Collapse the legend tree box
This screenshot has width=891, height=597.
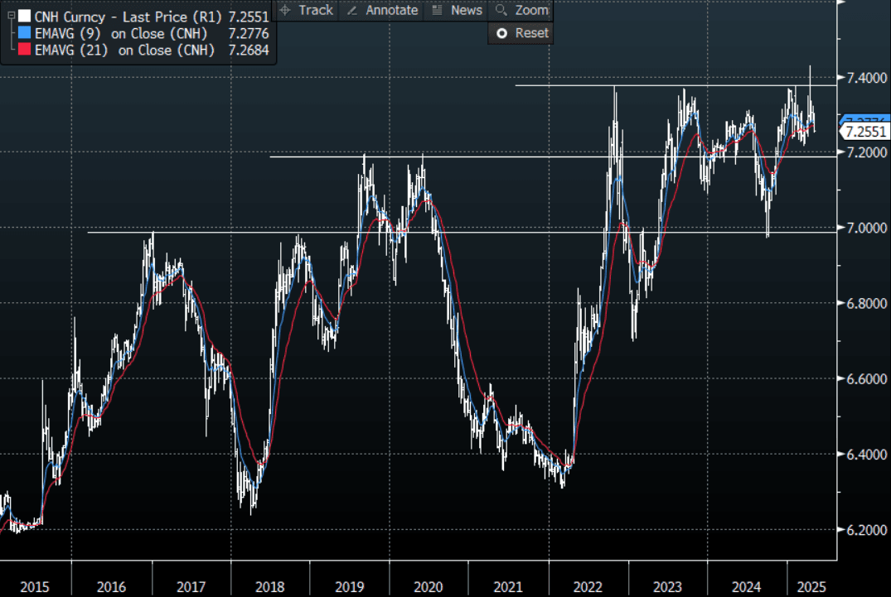click(x=8, y=16)
